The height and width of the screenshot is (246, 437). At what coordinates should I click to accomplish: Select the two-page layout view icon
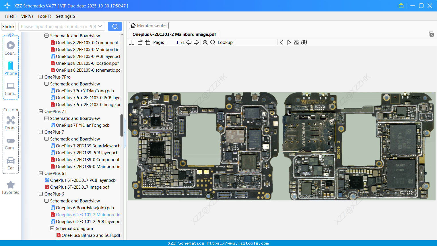[x=131, y=42]
